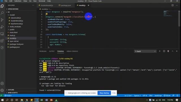Click the JavaScript language mode indicator
Screen dimensions: 181x102
click(158, 95)
